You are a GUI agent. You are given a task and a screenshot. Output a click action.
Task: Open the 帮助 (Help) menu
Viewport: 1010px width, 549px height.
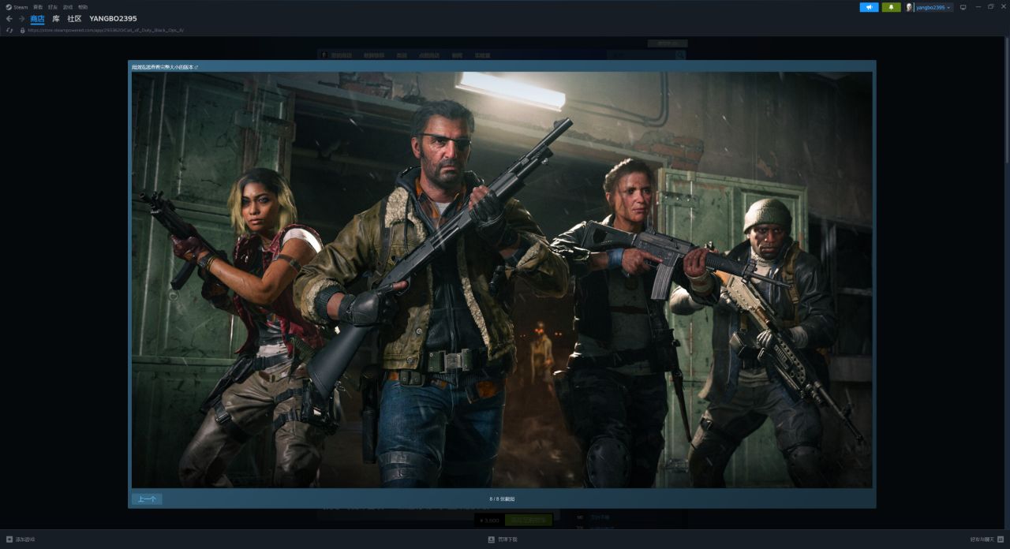[x=83, y=7]
